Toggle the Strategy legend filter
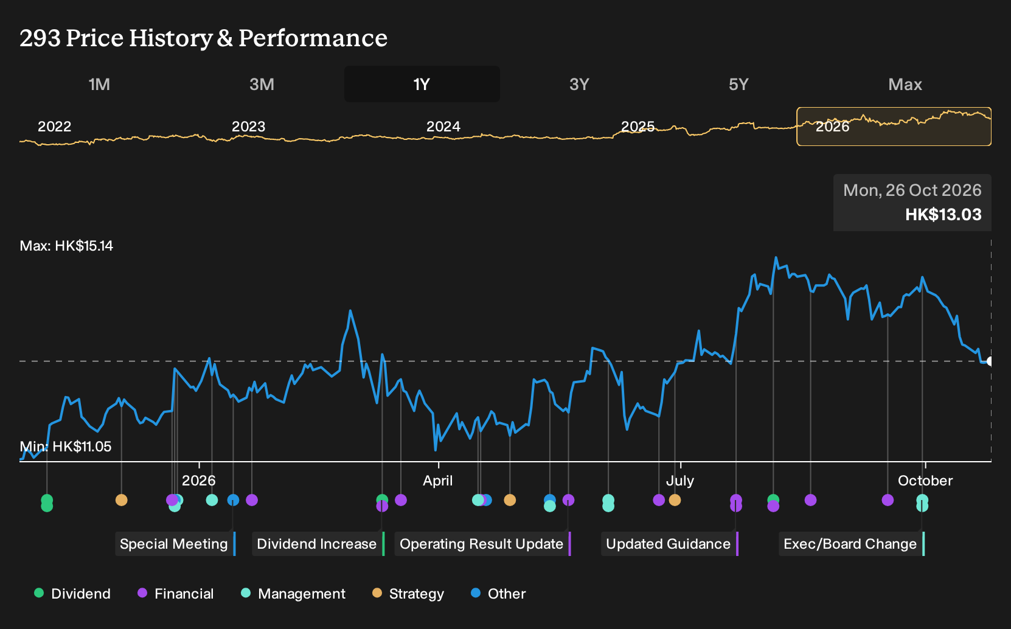Image resolution: width=1011 pixels, height=629 pixels. 408,594
